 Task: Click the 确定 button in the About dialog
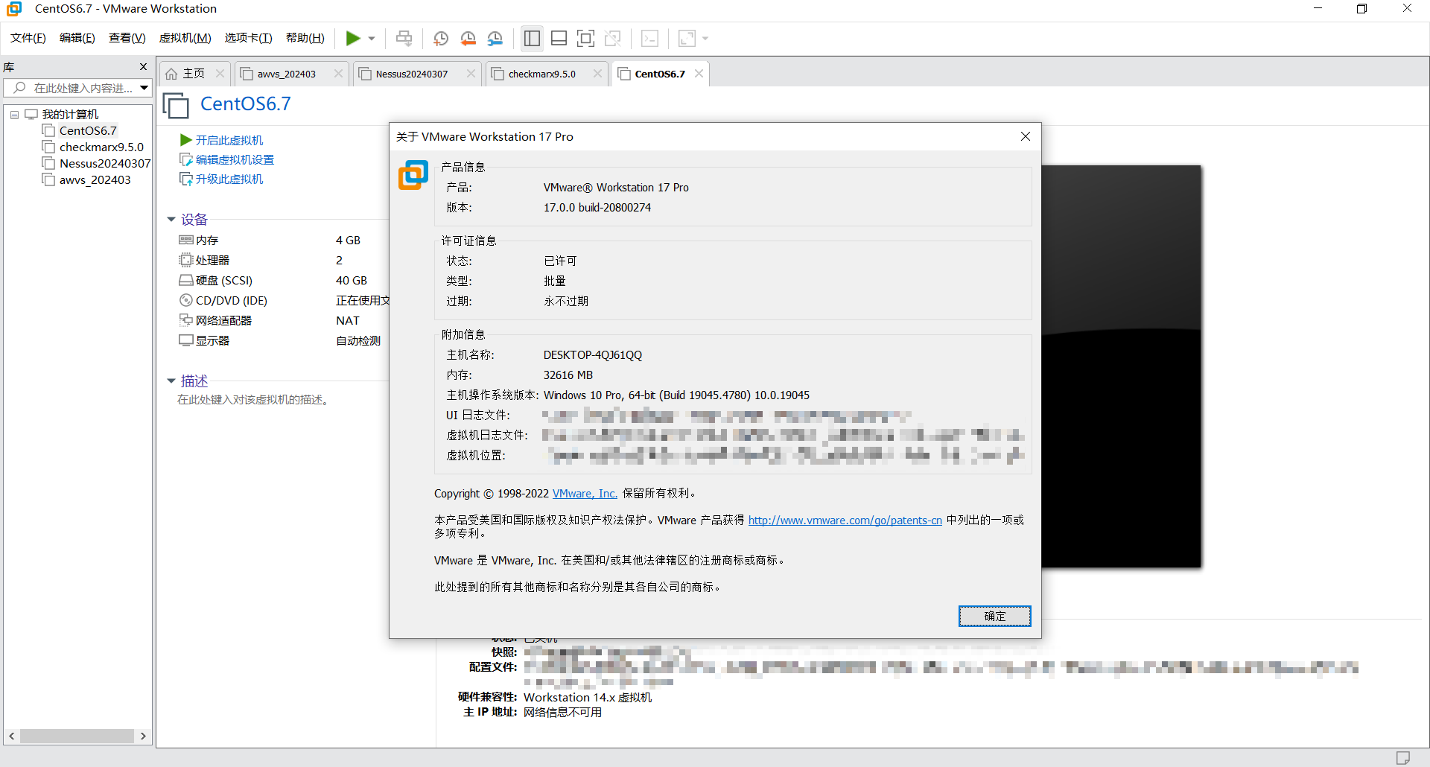point(994,616)
